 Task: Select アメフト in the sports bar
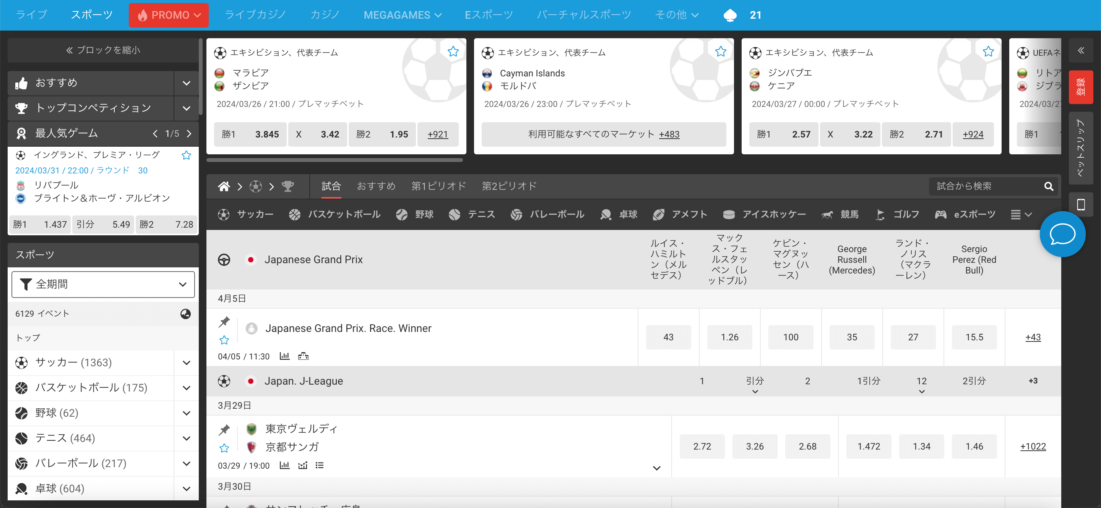coord(680,215)
